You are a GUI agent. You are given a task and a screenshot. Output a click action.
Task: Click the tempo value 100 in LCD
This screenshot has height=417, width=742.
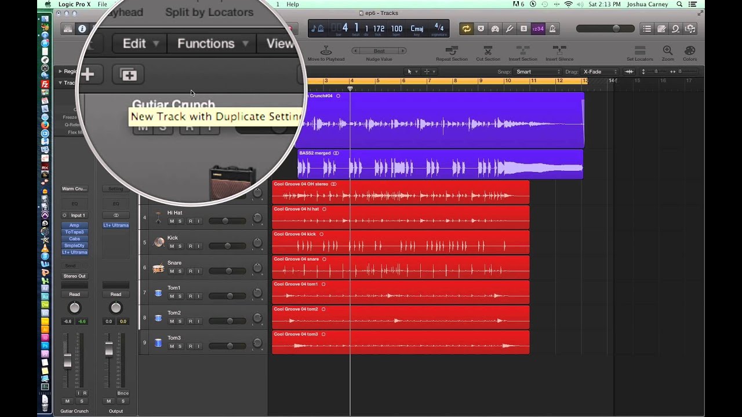[x=397, y=28]
